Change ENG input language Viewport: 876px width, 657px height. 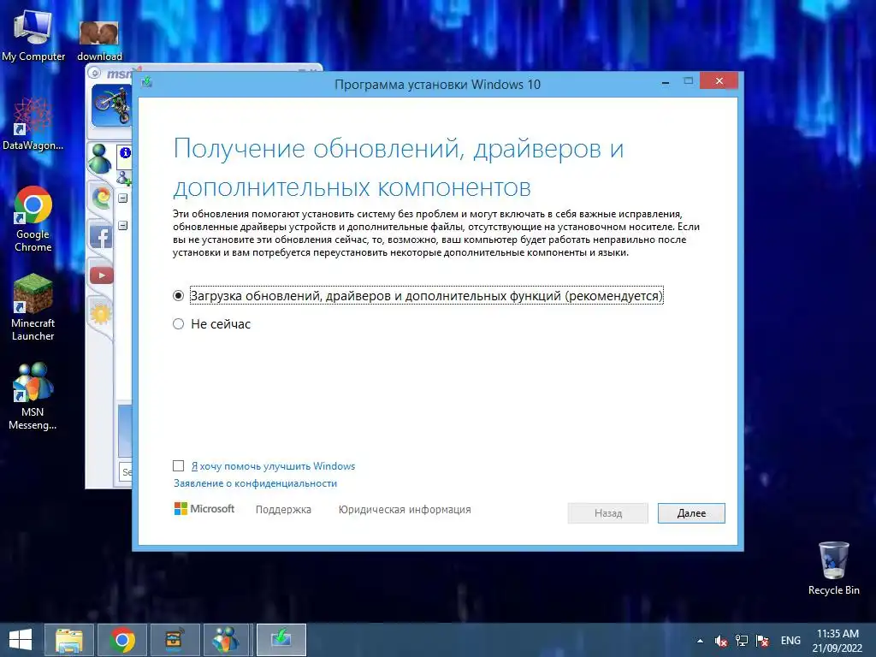(x=790, y=641)
